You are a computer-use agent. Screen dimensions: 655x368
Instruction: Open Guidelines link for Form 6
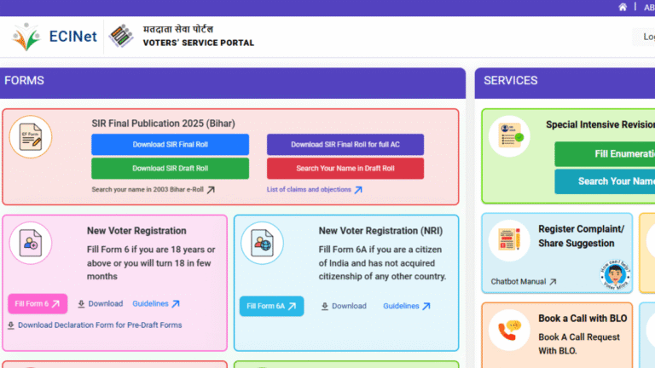pyautogui.click(x=150, y=304)
